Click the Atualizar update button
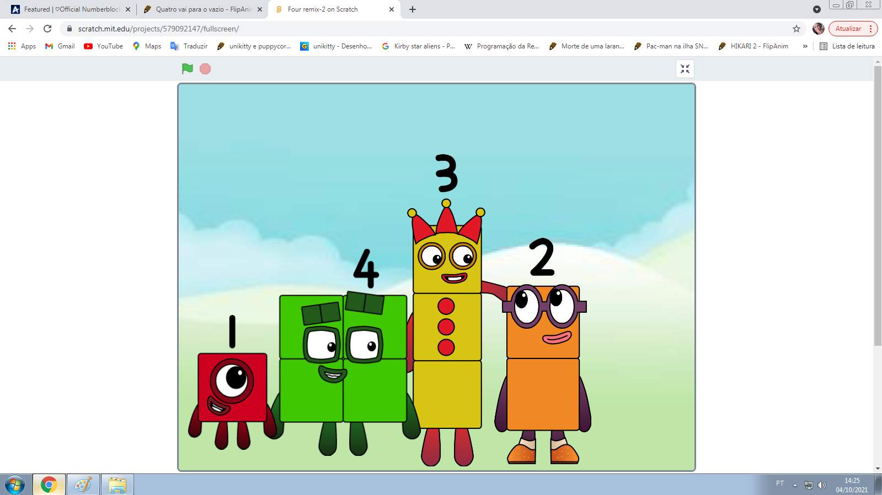The width and height of the screenshot is (882, 495). point(848,29)
